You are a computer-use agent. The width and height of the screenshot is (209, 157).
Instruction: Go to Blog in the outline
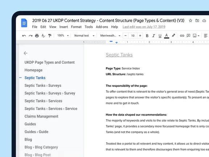(28, 140)
